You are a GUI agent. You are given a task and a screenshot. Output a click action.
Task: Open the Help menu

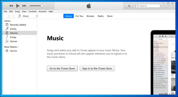[x=51, y=11]
